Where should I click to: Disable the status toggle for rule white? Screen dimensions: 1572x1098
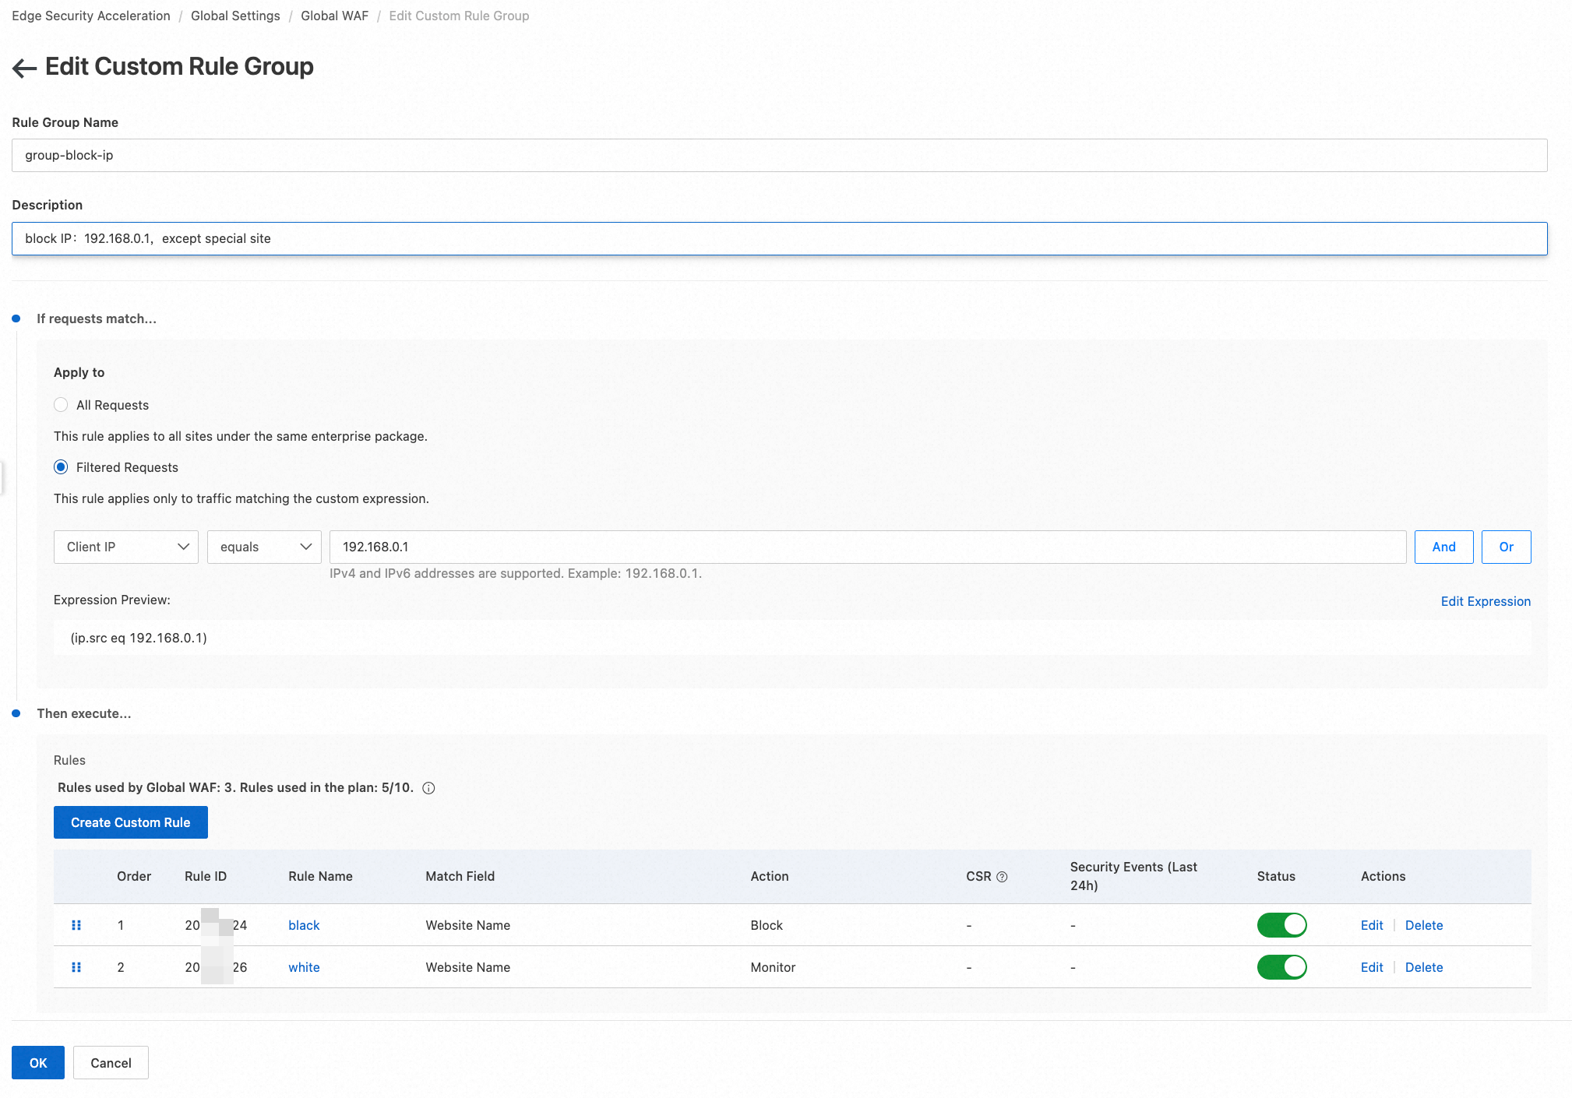point(1281,967)
